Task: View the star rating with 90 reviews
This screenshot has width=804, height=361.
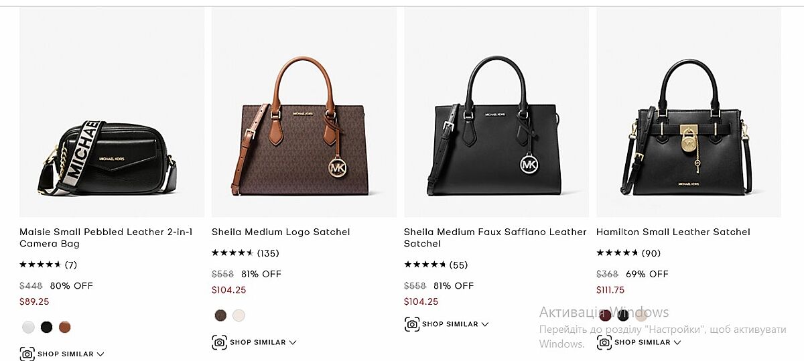Action: click(x=628, y=253)
